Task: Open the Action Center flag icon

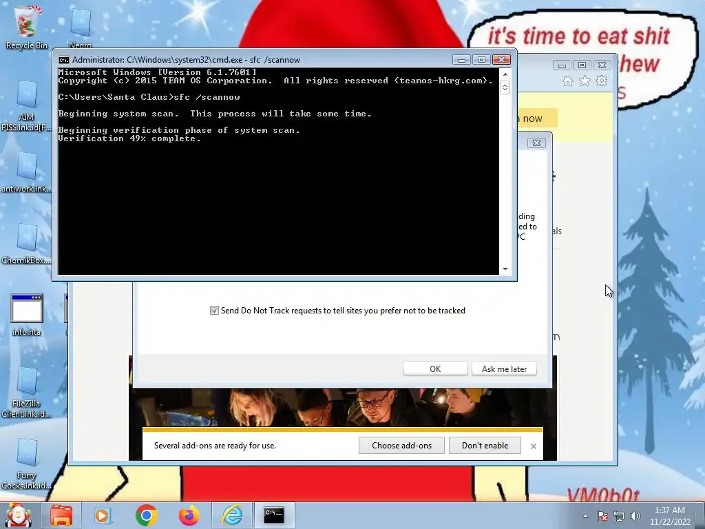Action: (602, 516)
